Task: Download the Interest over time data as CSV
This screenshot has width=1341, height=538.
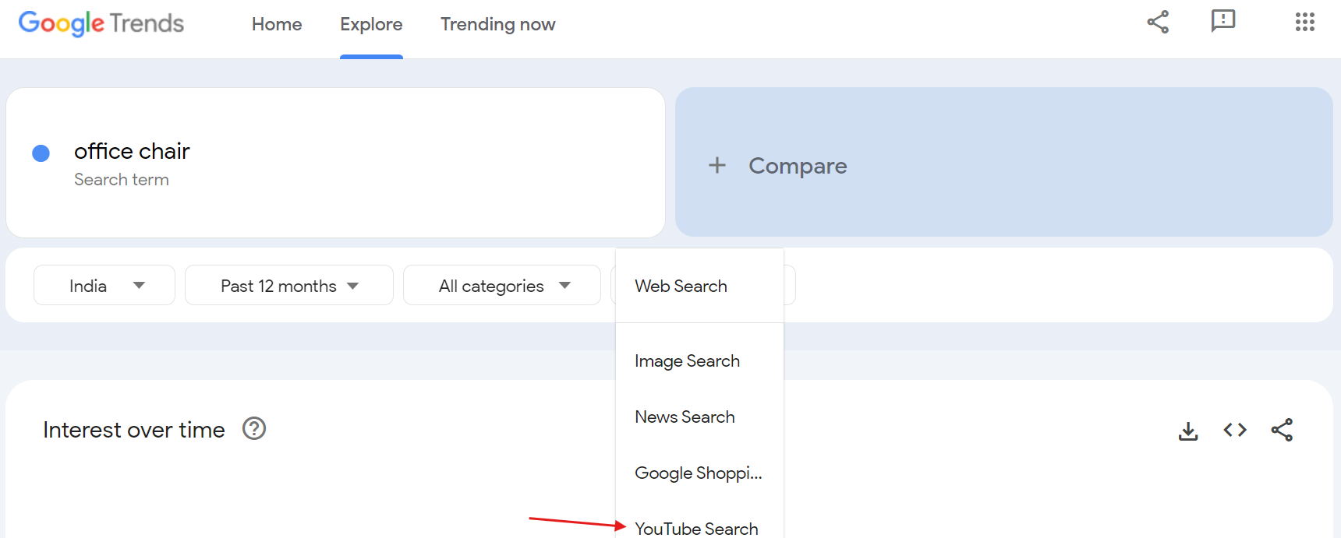Action: (1188, 429)
